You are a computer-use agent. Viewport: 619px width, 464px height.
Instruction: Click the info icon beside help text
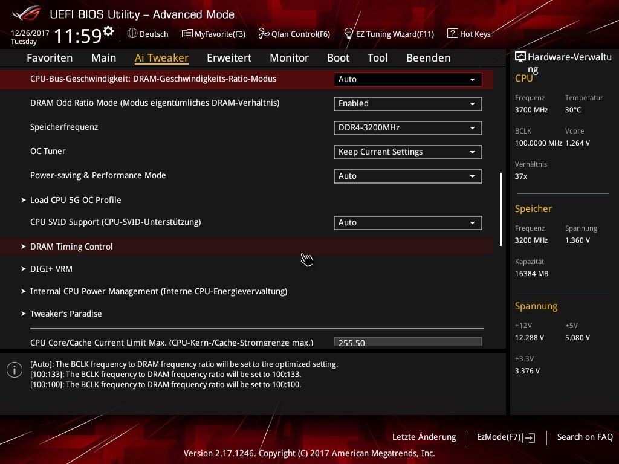15,370
